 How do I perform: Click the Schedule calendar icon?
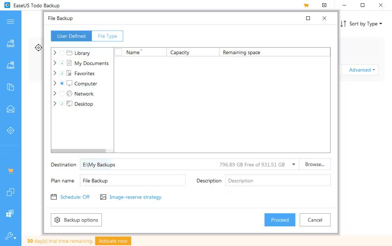click(54, 197)
